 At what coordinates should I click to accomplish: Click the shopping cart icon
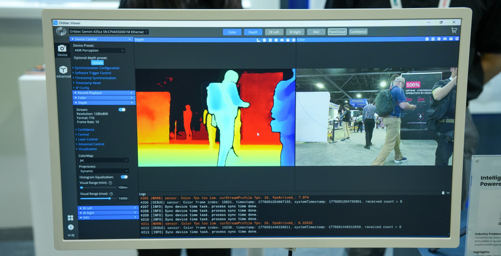coord(454,31)
